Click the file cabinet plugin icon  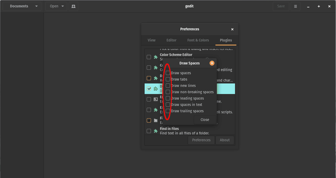pyautogui.click(x=156, y=120)
